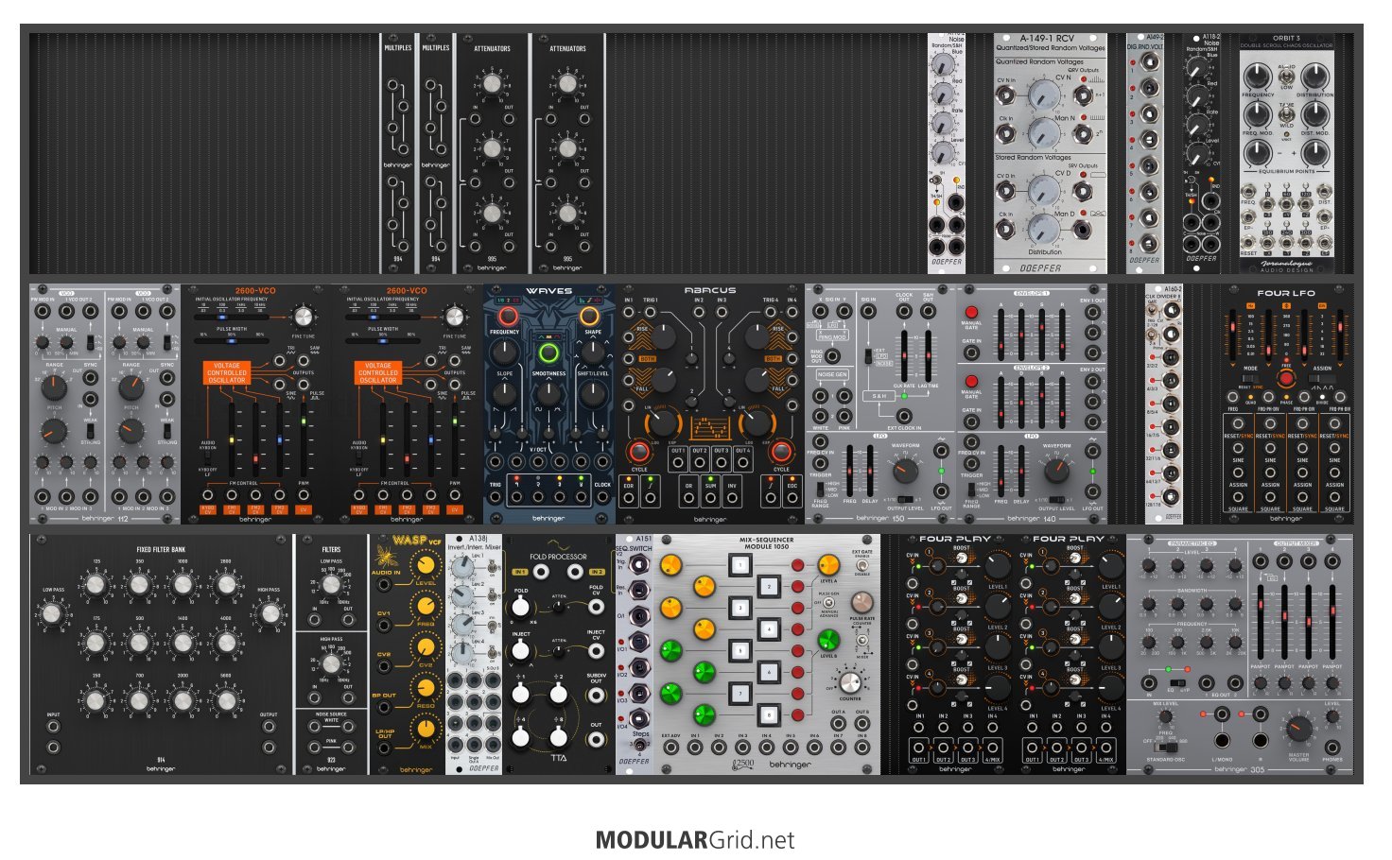Click the Ext Clock In jack on module 150
The image size is (1392, 860).
click(x=904, y=416)
